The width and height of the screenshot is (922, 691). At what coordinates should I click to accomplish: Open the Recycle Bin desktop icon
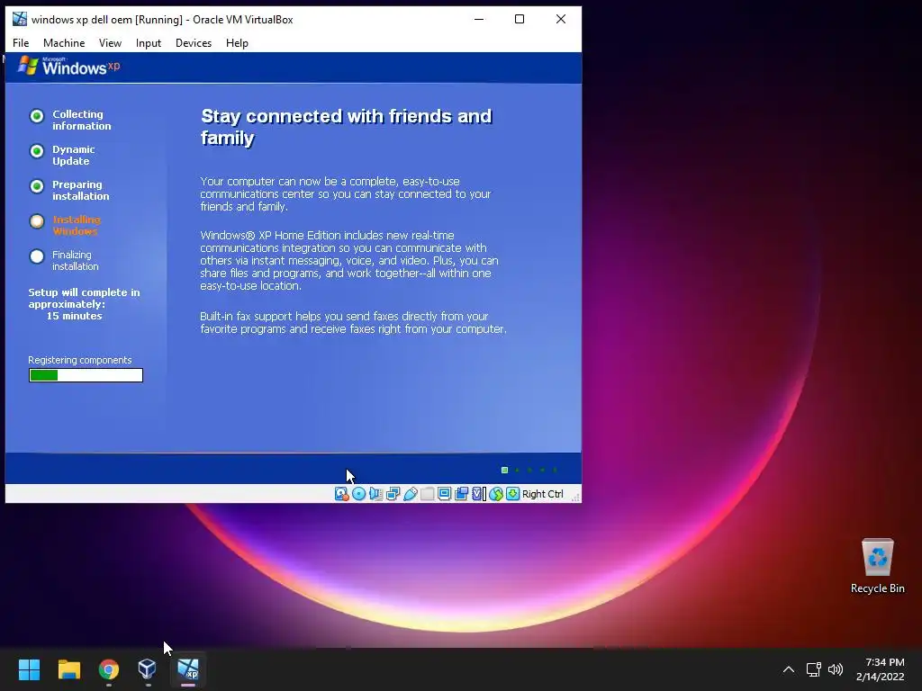point(877,566)
